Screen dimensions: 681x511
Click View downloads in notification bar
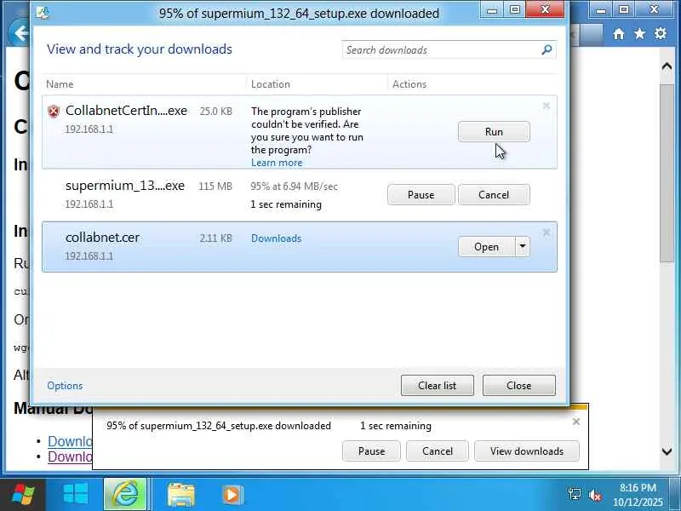point(527,451)
